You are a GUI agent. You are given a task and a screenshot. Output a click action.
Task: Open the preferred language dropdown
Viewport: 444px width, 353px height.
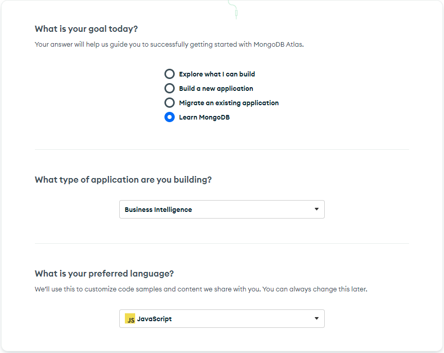pyautogui.click(x=221, y=319)
